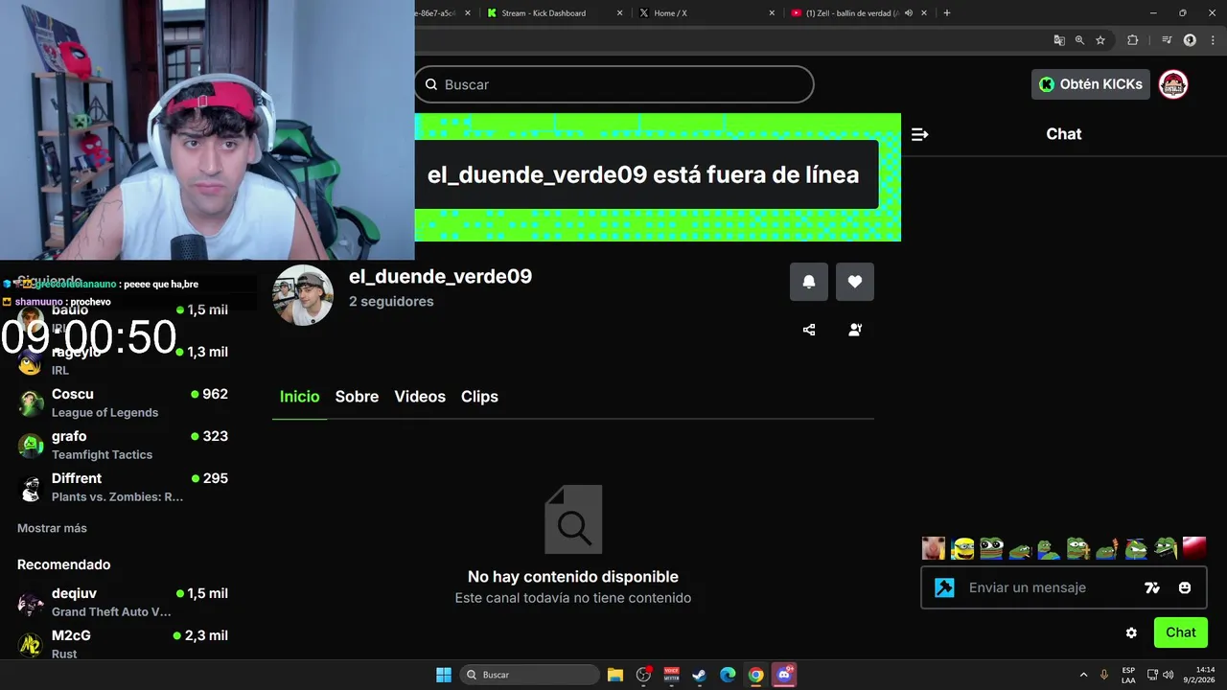Open File Explorer from taskbar
Viewport: 1227px width, 690px height.
[615, 675]
